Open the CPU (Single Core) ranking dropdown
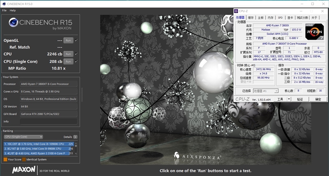The width and height of the screenshot is (329, 176). 23,137
